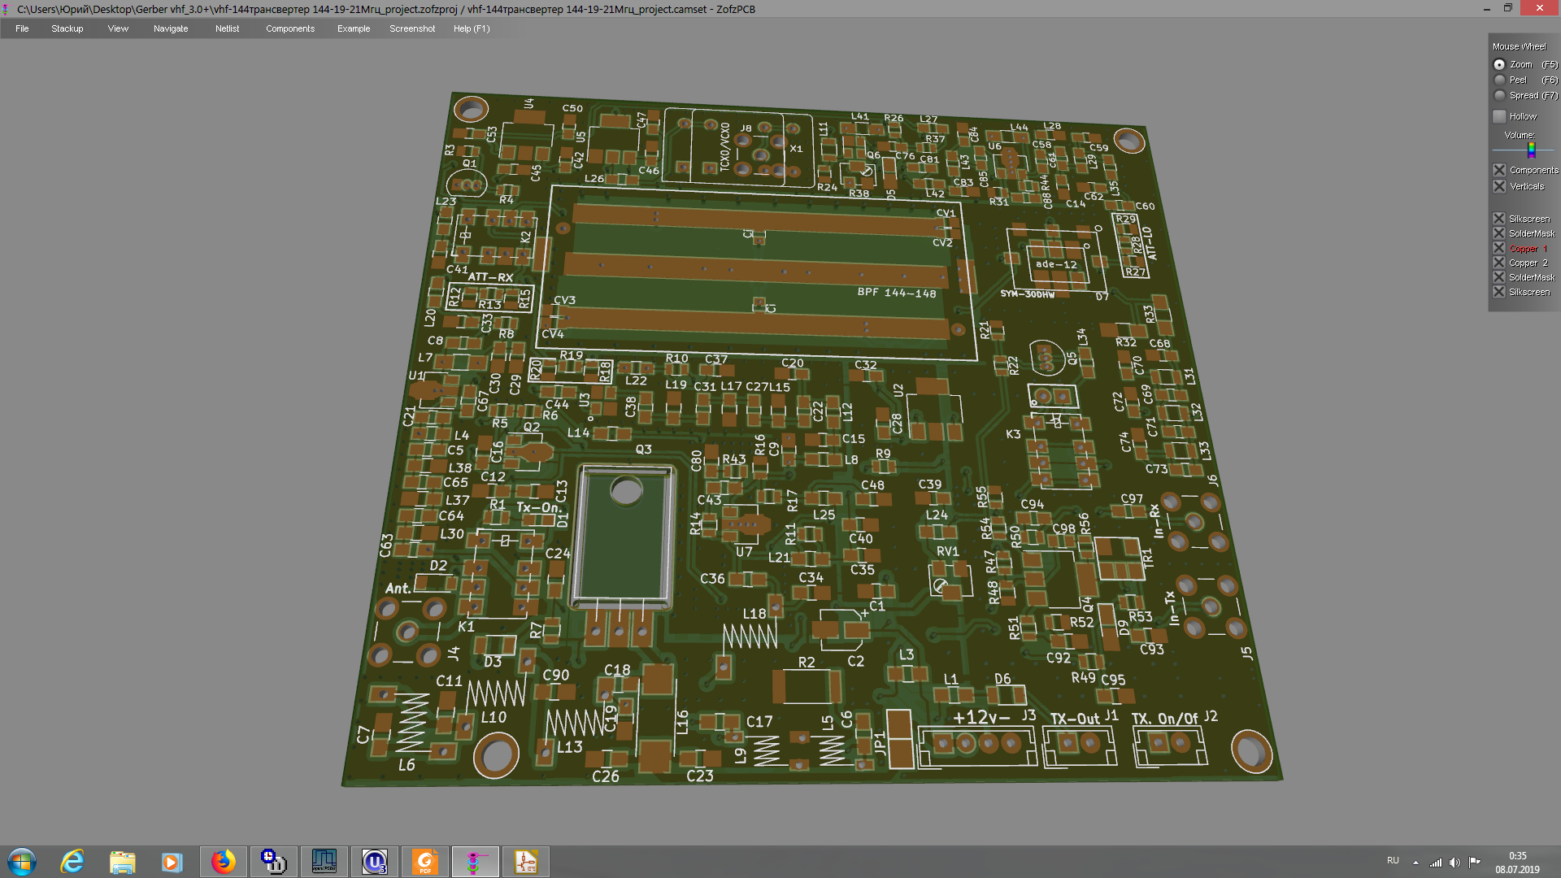Open Windows File Explorer taskbar icon
The width and height of the screenshot is (1561, 878).
click(122, 862)
